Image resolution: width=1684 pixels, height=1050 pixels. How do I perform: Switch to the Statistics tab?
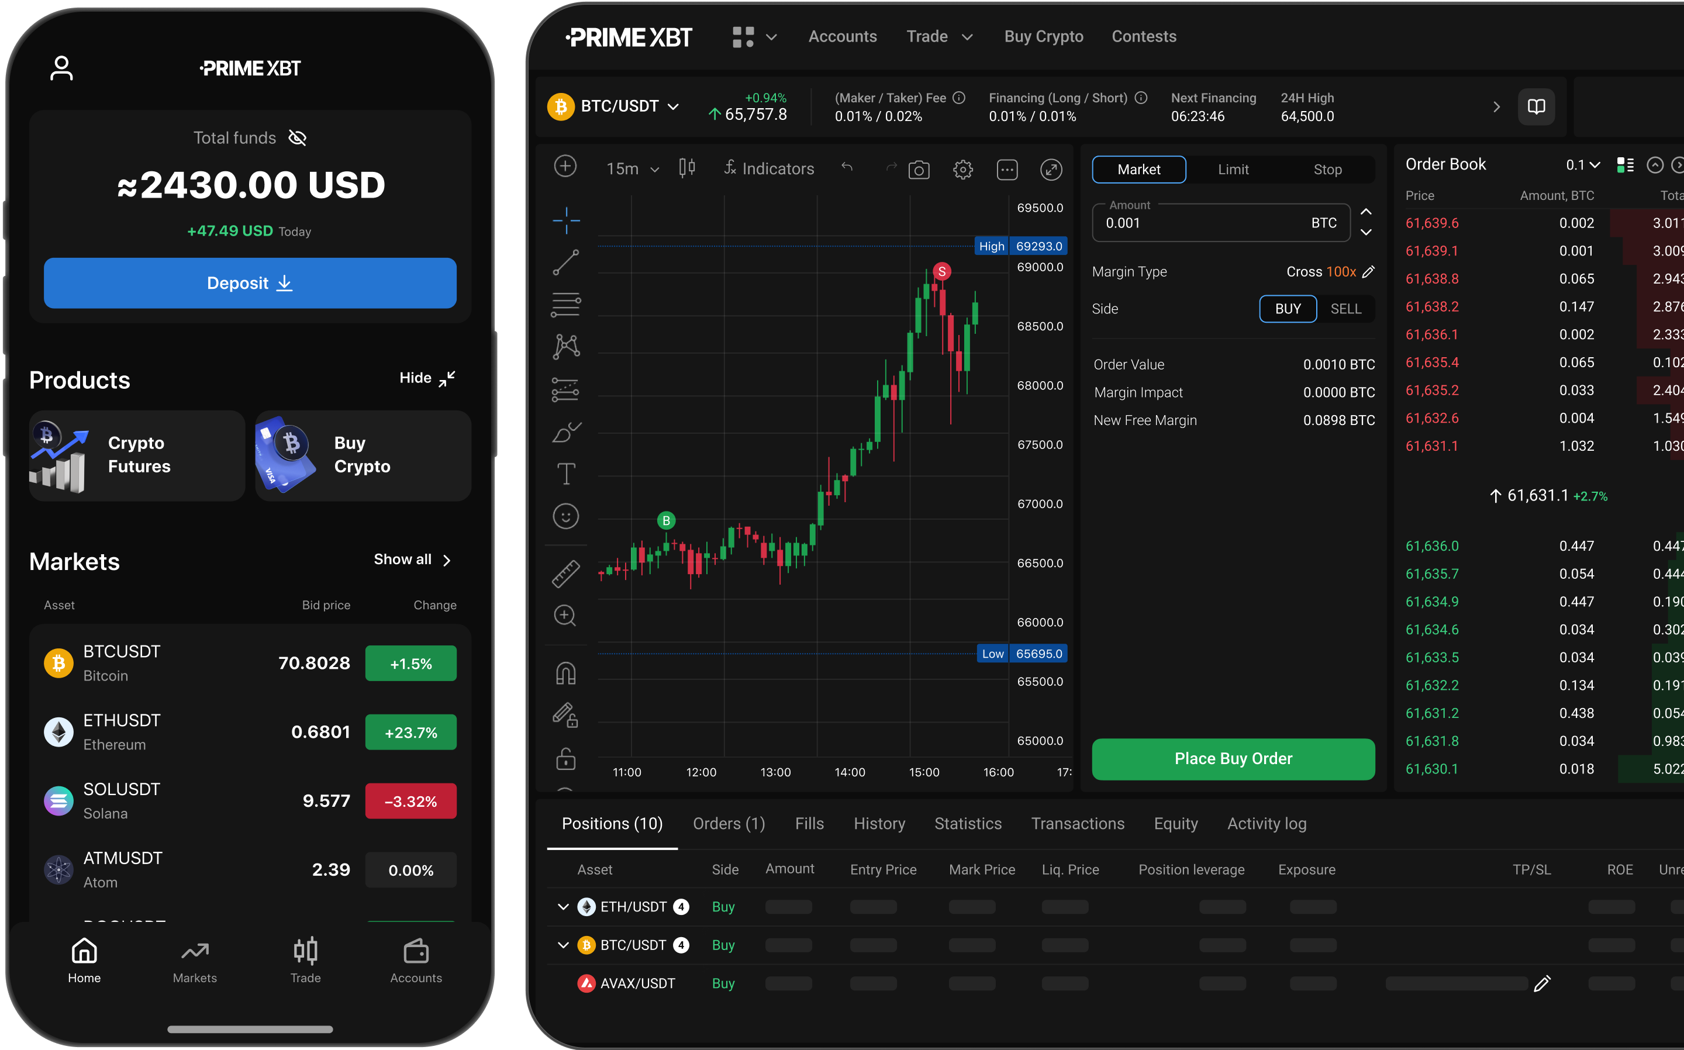[968, 824]
